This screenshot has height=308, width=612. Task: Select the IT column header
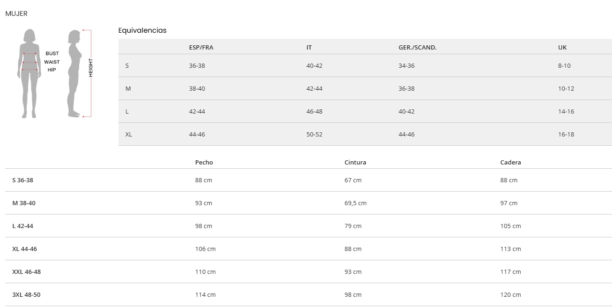point(309,48)
